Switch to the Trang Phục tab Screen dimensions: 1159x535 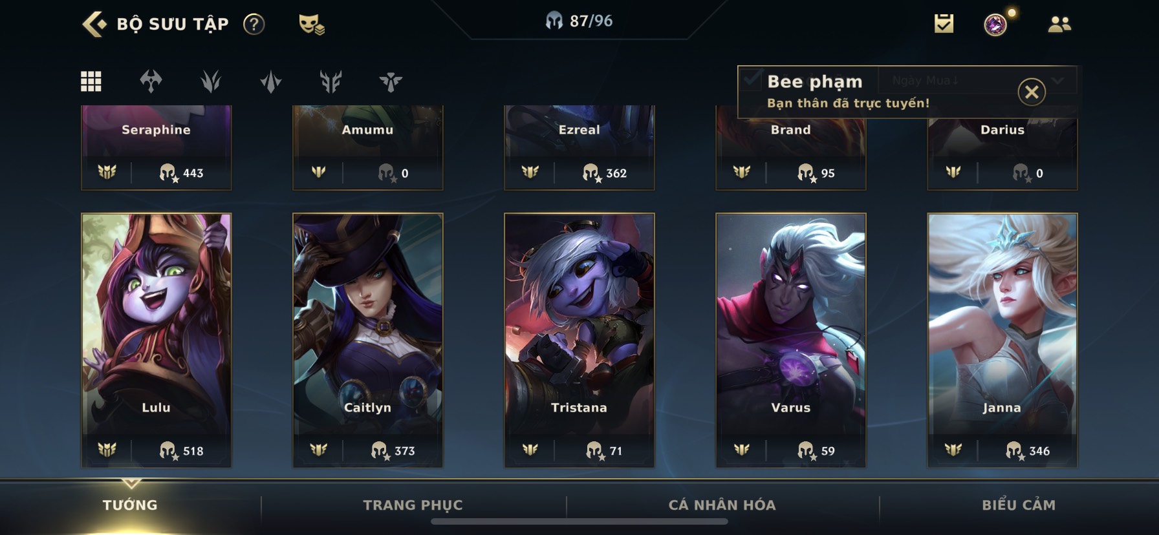click(413, 505)
